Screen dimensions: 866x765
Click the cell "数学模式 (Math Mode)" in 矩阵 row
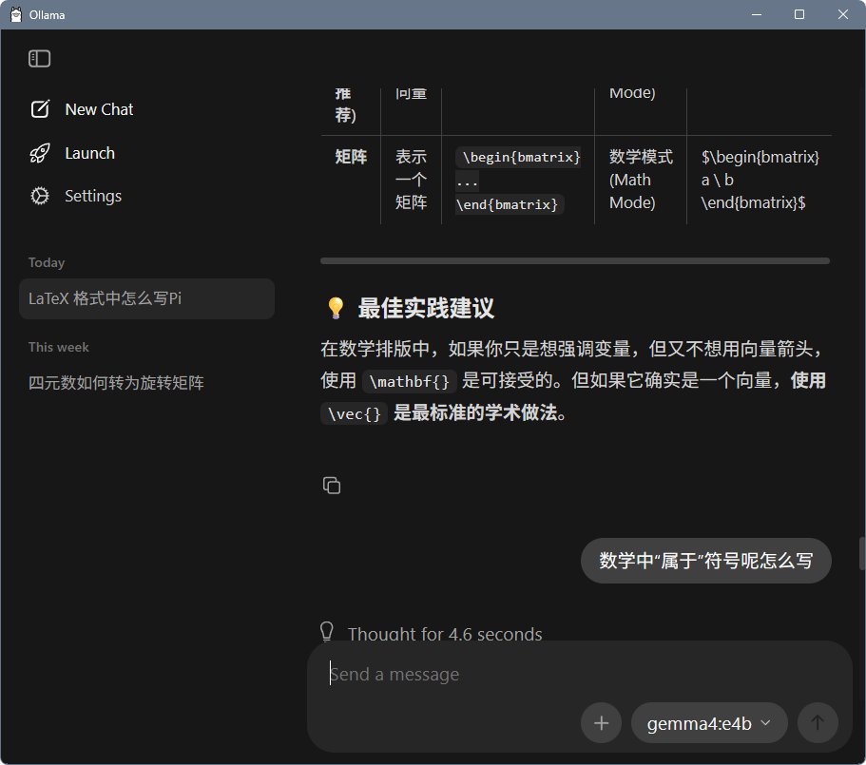(641, 180)
